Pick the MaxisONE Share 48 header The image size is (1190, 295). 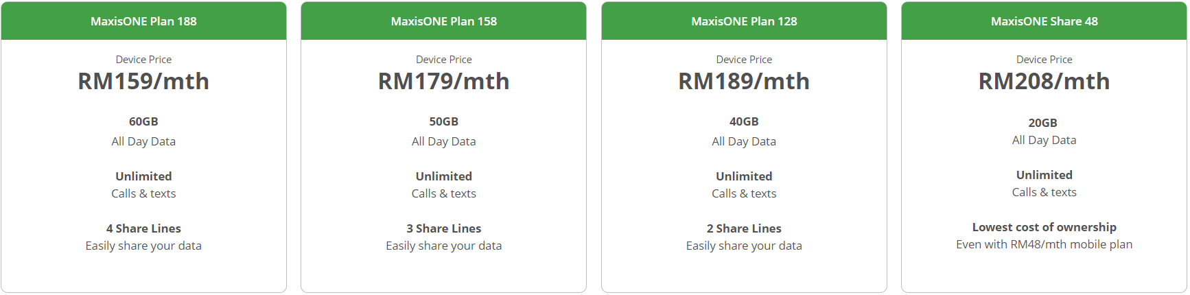coord(1044,21)
